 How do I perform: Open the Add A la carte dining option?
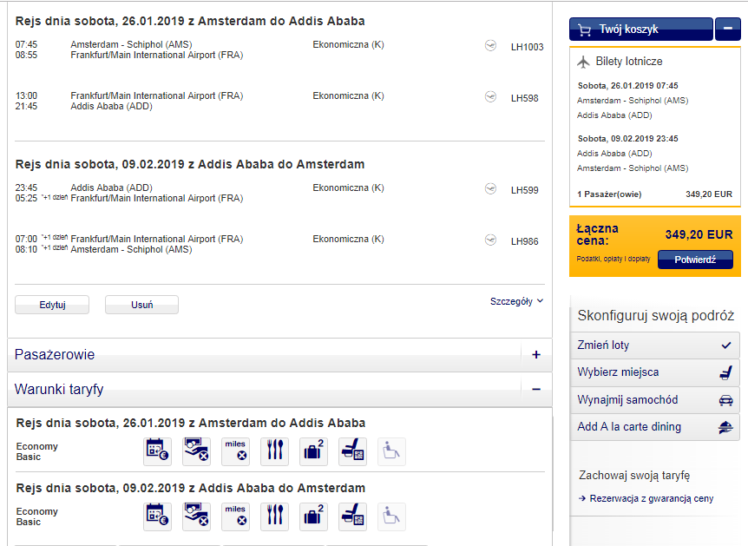655,427
